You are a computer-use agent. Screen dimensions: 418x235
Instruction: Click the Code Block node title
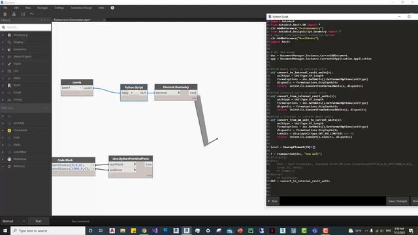65,160
